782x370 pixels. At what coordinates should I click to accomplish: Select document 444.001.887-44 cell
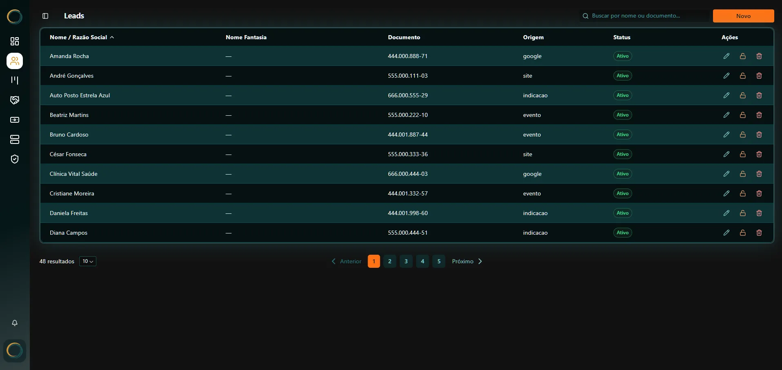tap(408, 135)
